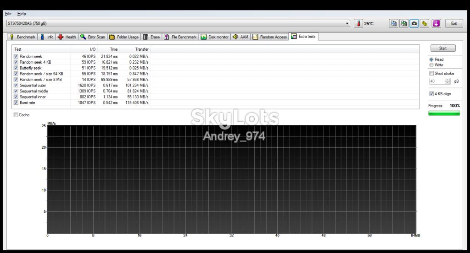Click the Folder Usage folder icon
470x253 pixels.
[112, 37]
